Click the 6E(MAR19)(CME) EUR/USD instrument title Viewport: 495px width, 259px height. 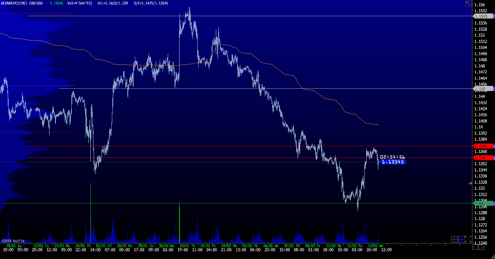pyautogui.click(x=22, y=3)
